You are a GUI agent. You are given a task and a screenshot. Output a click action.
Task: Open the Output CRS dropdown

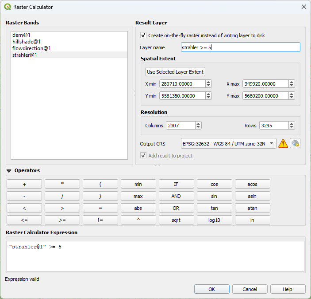coord(228,143)
